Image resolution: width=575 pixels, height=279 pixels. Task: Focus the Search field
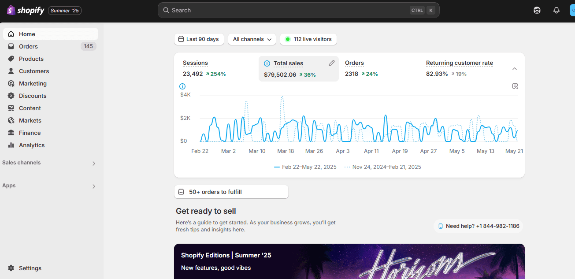(298, 10)
